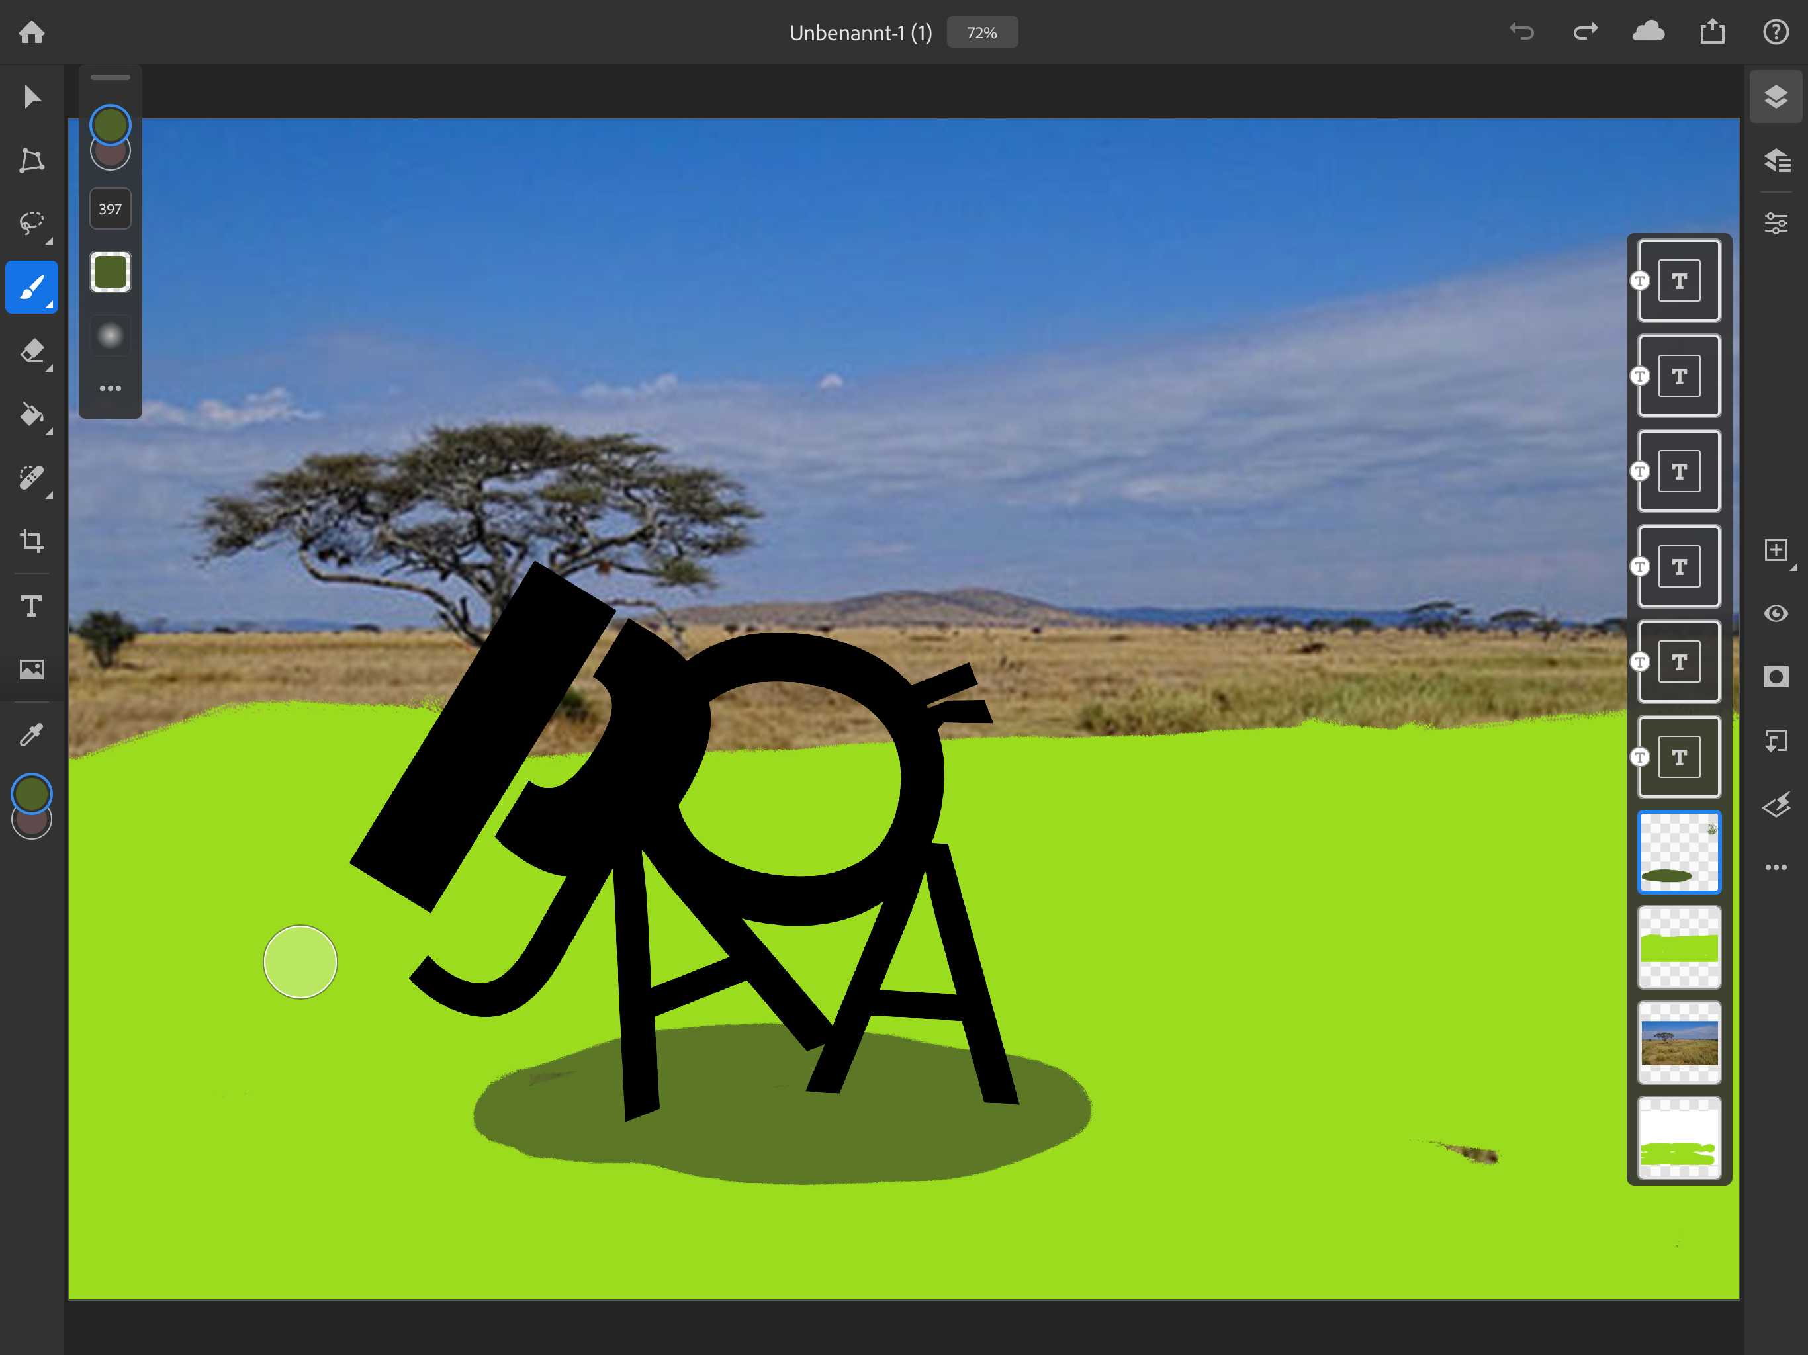1808x1355 pixels.
Task: Pick the Eyedropper tool
Action: point(32,734)
